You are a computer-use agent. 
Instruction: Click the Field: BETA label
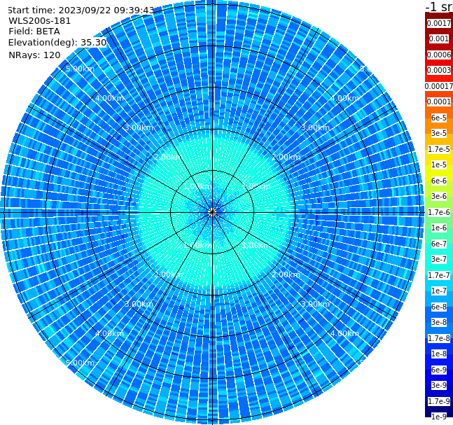coord(34,32)
